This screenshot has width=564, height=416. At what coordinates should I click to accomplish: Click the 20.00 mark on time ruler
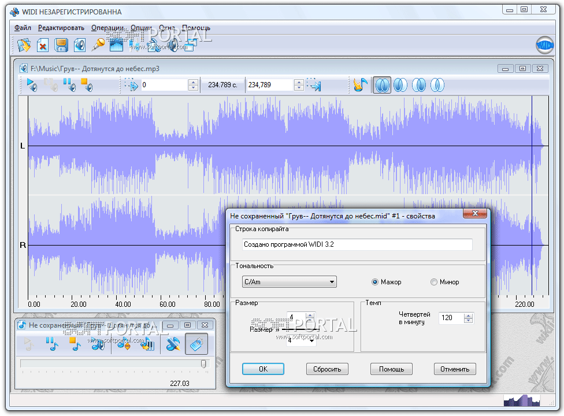[x=79, y=304]
